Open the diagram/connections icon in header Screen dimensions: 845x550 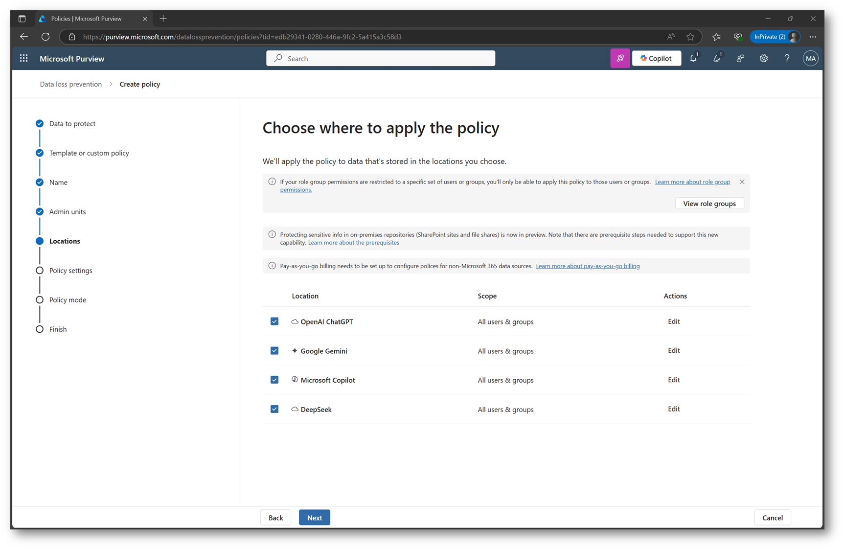pyautogui.click(x=740, y=58)
